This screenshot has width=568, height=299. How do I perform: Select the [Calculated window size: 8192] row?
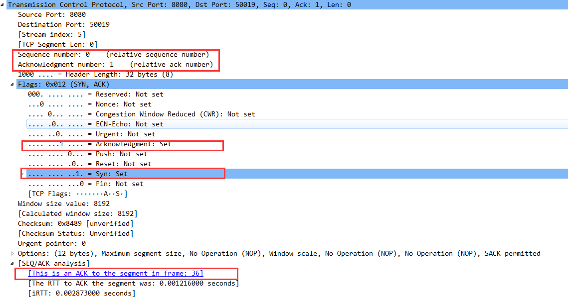pyautogui.click(x=77, y=213)
